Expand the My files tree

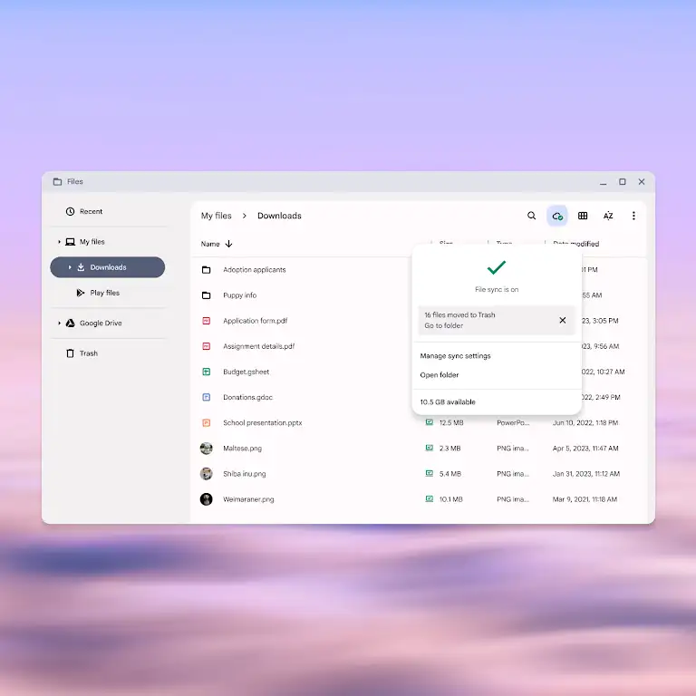click(59, 242)
